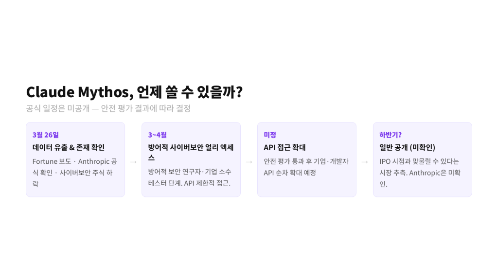The image size is (498, 280).
Task: Click the arrow pointing to 일반 공개 card
Action: pos(365,162)
